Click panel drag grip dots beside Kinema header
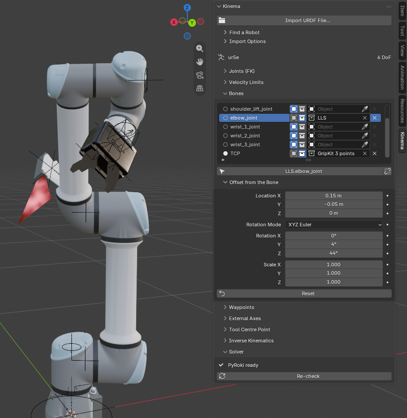The width and height of the screenshot is (407, 418). coord(389,6)
